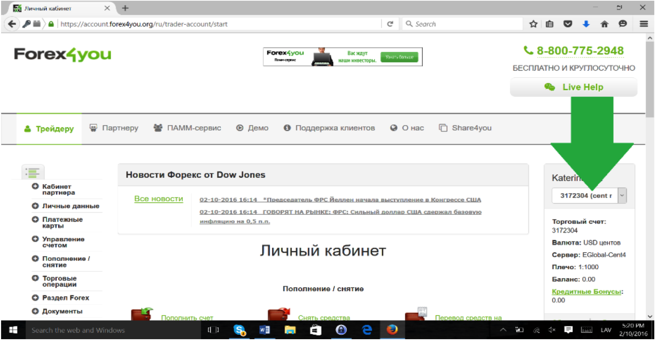
Task: Expand the Пополнение / снятие sidebar section
Action: pos(35,259)
